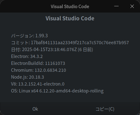
Task: Click the Electron: 34.3.2 line
Action: click(x=27, y=56)
